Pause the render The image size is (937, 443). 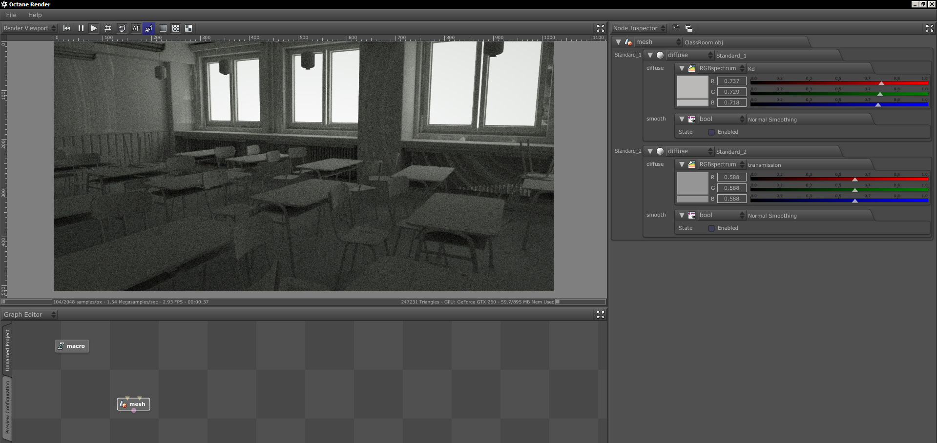(81, 28)
